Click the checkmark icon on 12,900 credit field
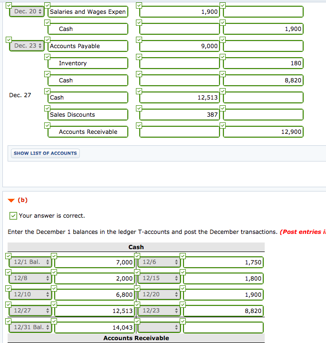 222,125
